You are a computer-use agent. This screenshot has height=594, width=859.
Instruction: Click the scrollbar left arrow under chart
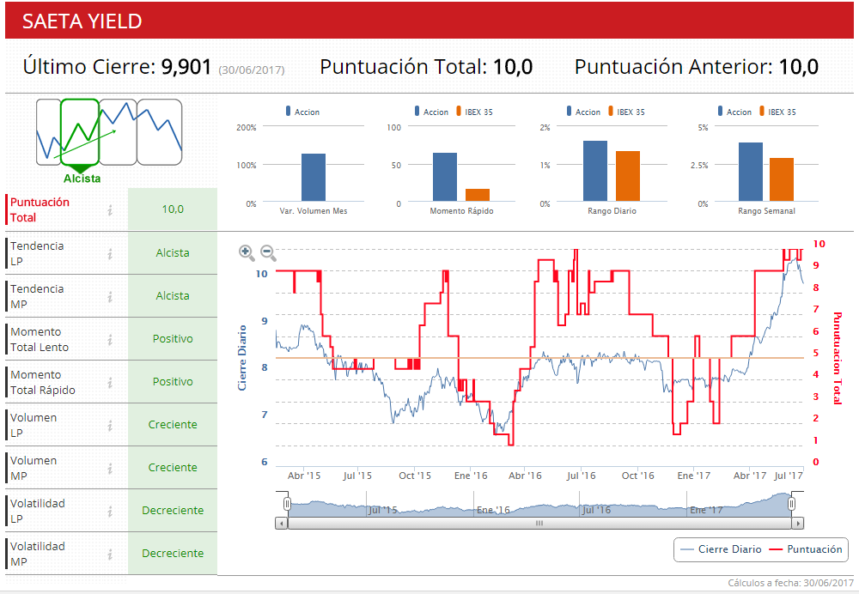pos(281,523)
